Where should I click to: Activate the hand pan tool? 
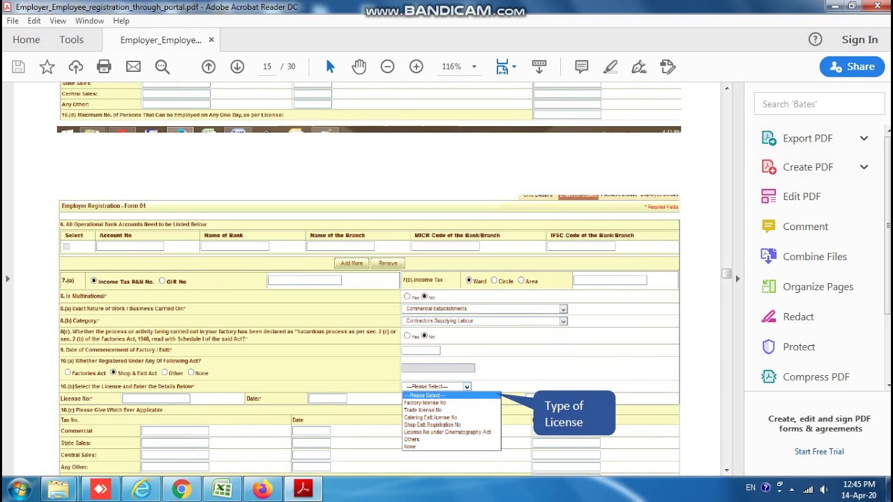click(x=359, y=67)
